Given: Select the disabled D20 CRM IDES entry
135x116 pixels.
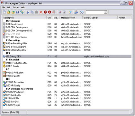Looking at the screenshot, I should tap(13, 34).
